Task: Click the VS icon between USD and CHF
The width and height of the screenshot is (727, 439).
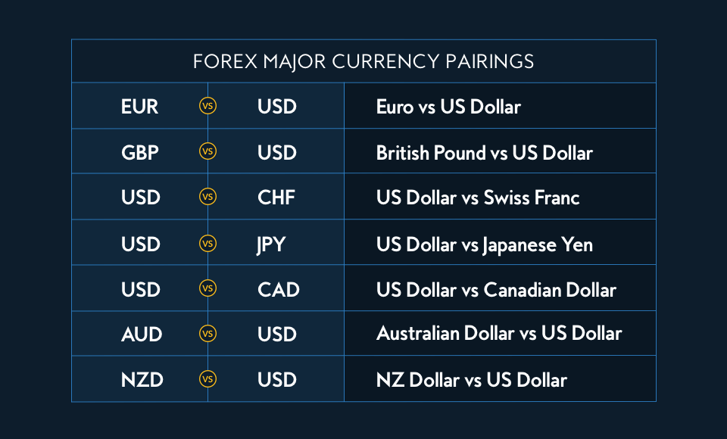Action: [x=207, y=198]
